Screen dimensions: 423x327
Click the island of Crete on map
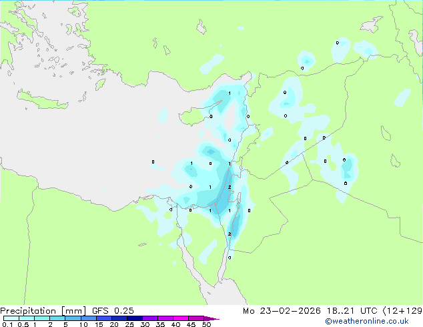click(x=43, y=101)
